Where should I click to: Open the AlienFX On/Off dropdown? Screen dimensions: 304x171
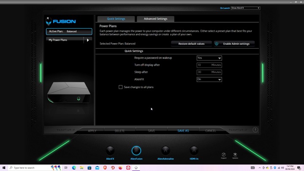click(209, 79)
